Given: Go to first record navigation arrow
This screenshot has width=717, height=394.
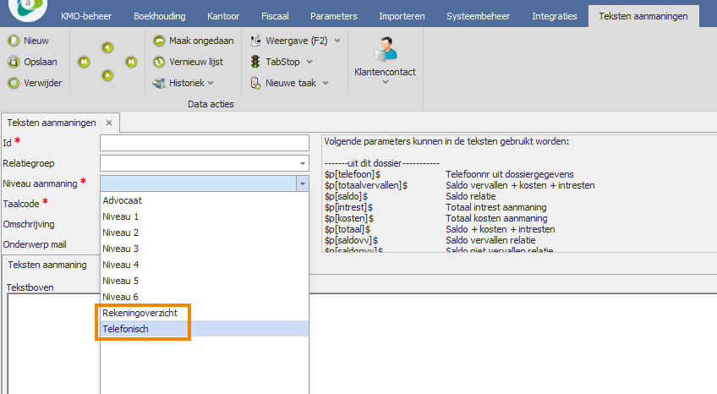Looking at the screenshot, I should point(84,62).
